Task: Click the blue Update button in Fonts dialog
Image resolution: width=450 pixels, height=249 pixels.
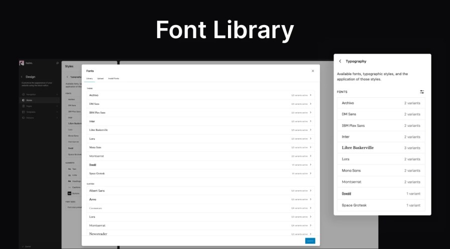Action: coord(310,241)
